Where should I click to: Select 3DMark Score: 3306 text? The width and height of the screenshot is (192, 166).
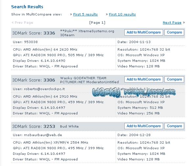click(x=33, y=80)
